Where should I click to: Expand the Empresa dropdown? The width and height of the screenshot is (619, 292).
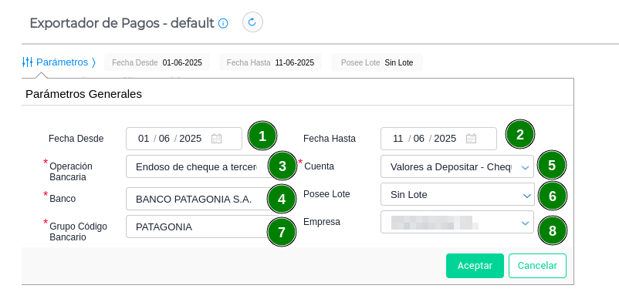point(525,223)
